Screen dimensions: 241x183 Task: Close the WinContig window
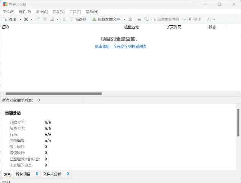coord(234,4)
